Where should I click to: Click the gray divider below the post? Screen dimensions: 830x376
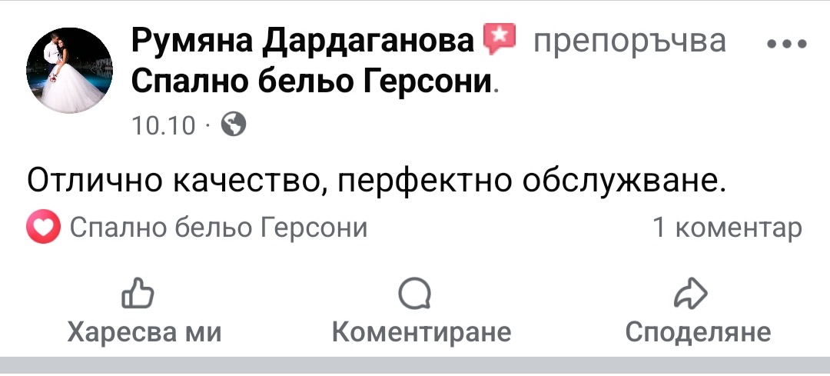pyautogui.click(x=415, y=366)
